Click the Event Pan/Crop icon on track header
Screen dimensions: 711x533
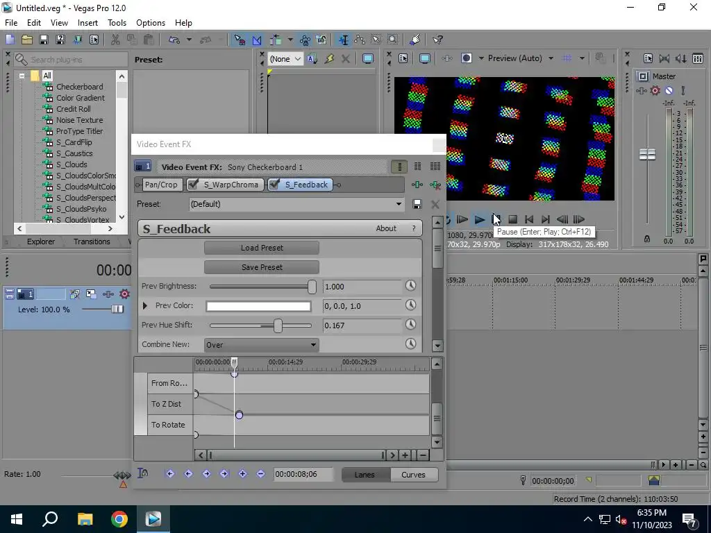91,294
